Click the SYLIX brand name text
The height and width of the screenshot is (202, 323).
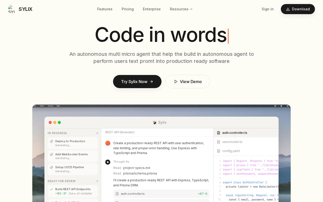coord(25,9)
